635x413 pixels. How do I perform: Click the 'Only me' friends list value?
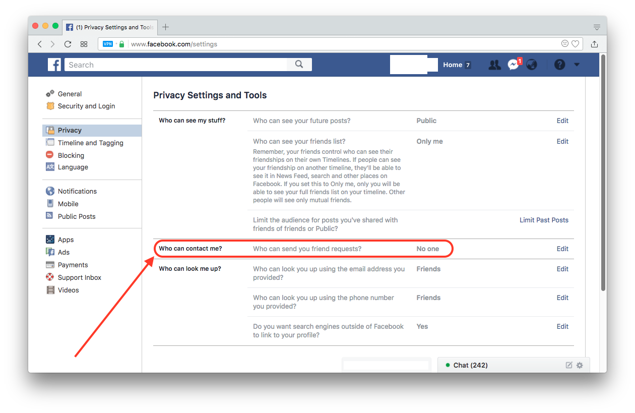pyautogui.click(x=429, y=141)
